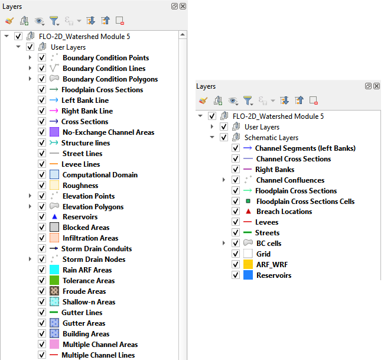The height and width of the screenshot is (360, 384).
Task: Click Add Group icon in left Layers toolbar
Action: coord(24,21)
